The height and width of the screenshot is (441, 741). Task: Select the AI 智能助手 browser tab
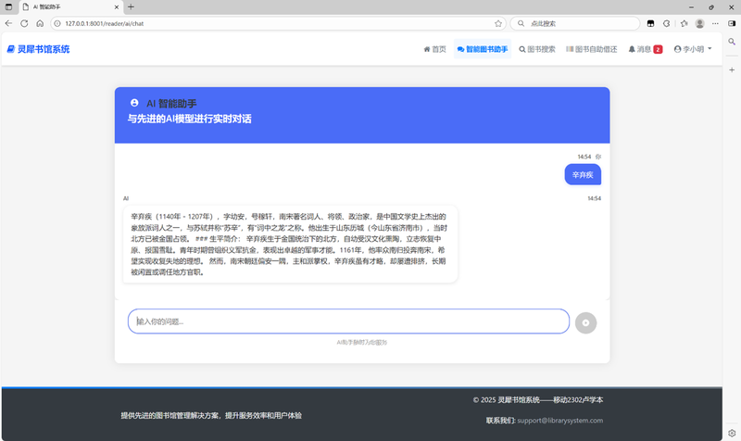point(70,7)
